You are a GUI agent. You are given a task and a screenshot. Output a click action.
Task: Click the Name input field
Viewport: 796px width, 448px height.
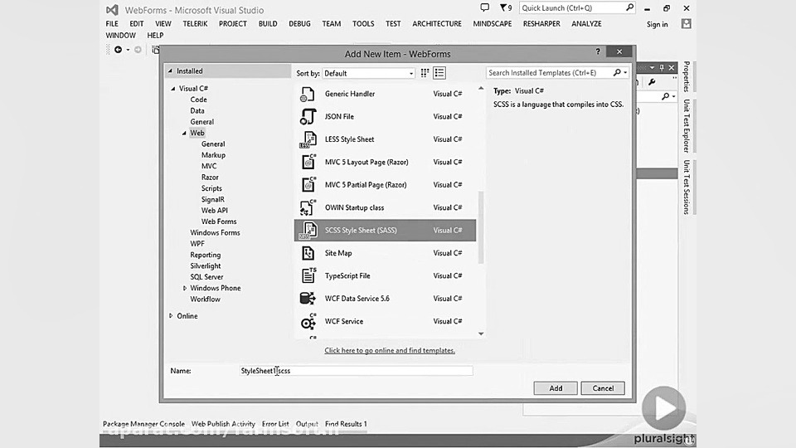(x=356, y=371)
